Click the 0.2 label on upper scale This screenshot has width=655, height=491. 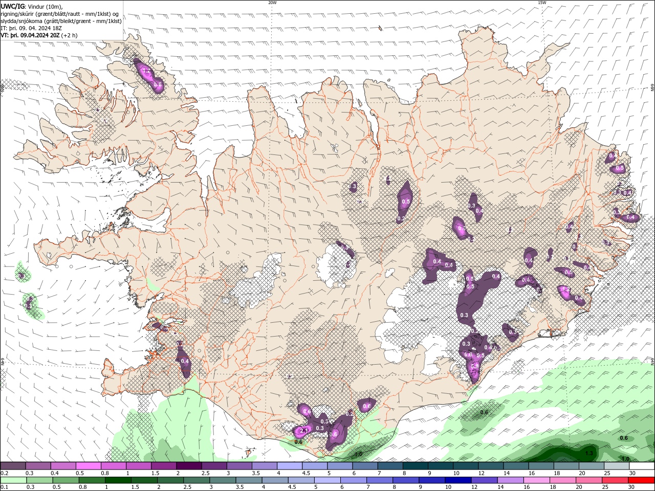tap(4, 473)
